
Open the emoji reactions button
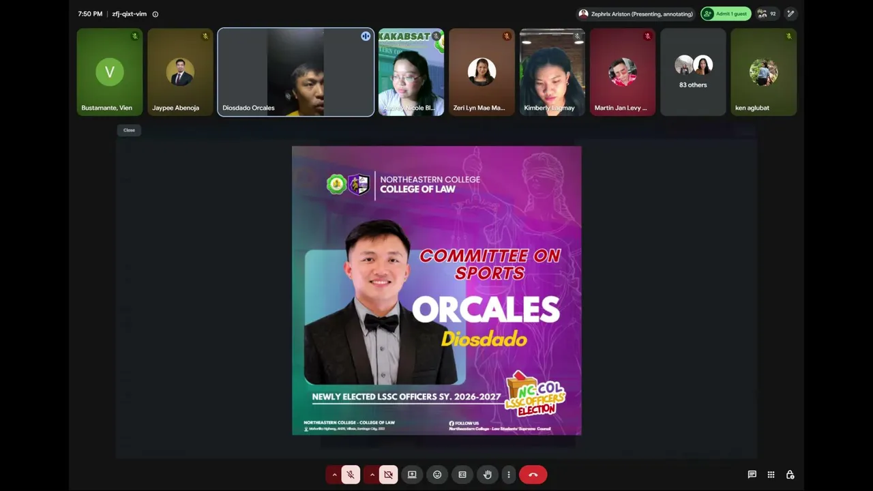coord(437,475)
